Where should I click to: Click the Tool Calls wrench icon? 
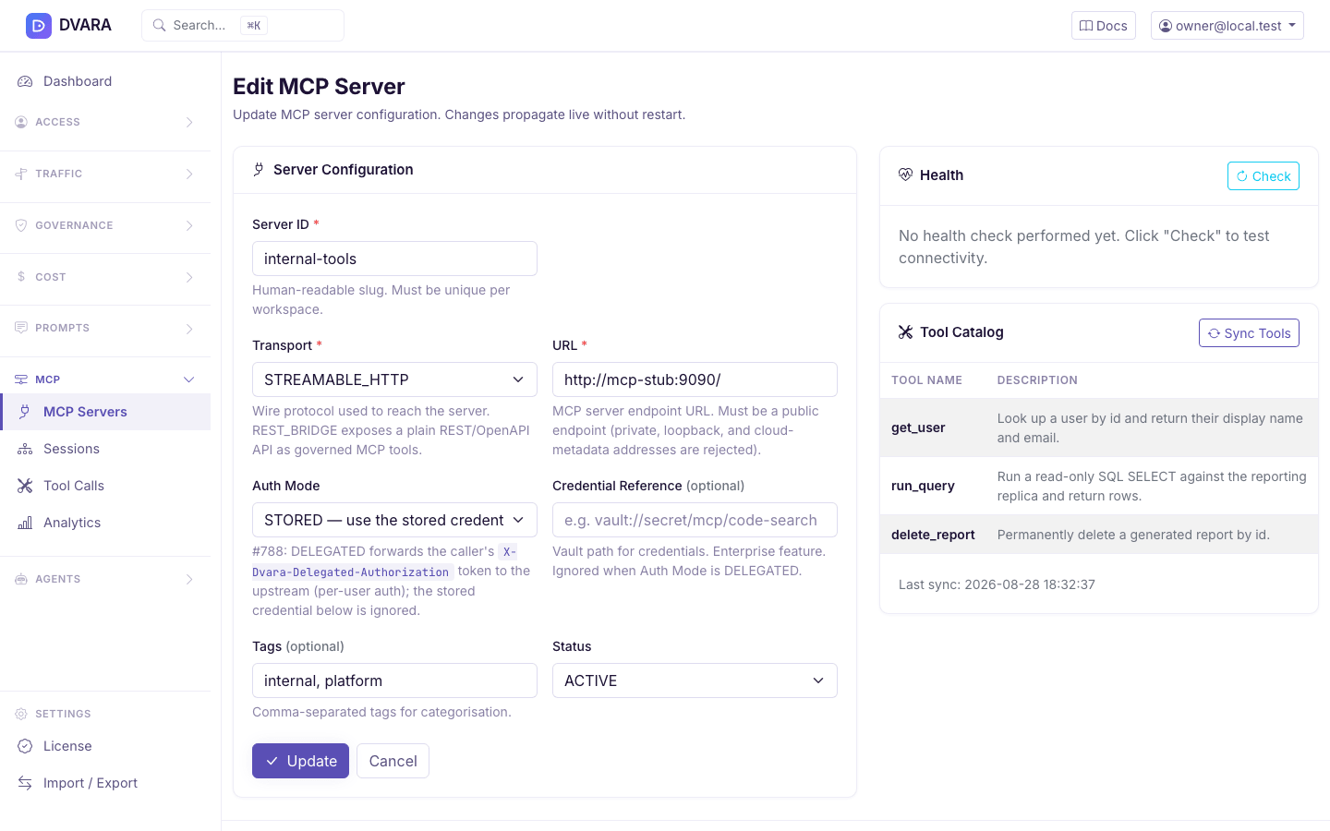[x=25, y=486]
